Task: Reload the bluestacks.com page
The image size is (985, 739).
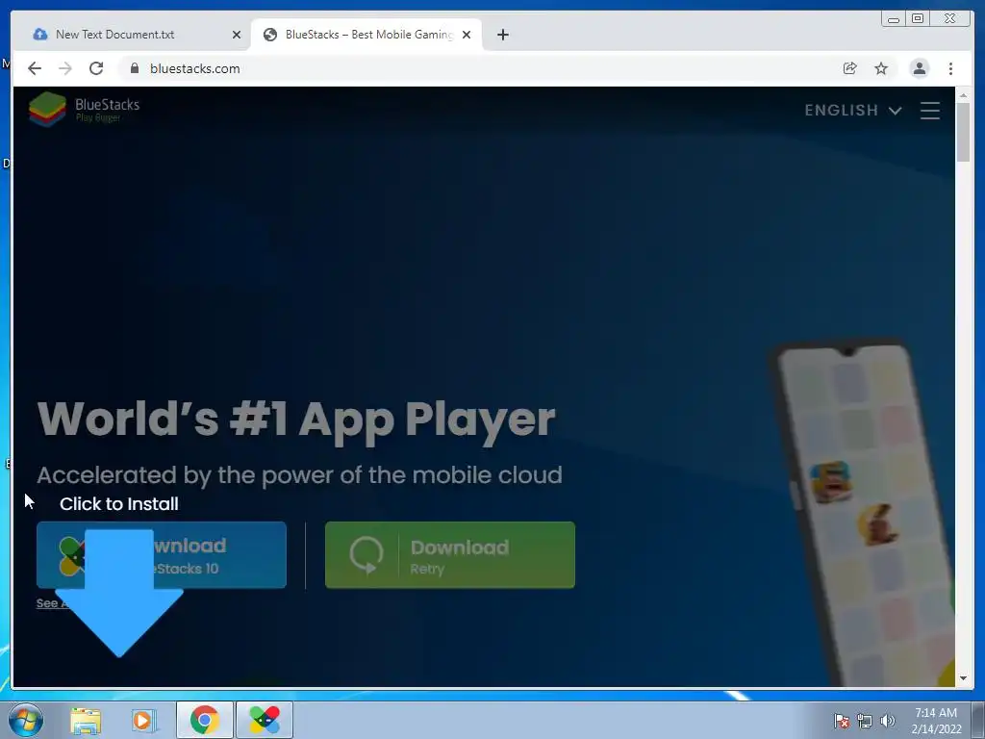Action: (x=96, y=68)
